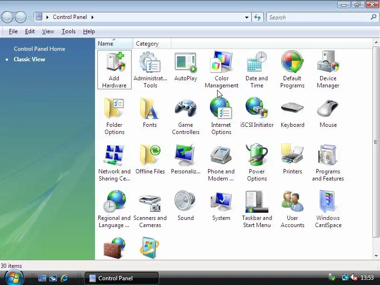
Task: Click the muted volume tray icon
Action: [x=354, y=277]
